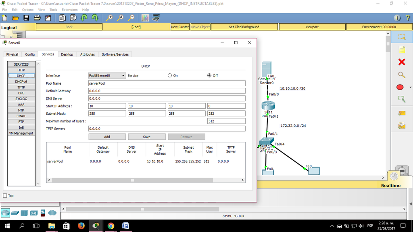Enable the Top checkbox in Server0

5,196
